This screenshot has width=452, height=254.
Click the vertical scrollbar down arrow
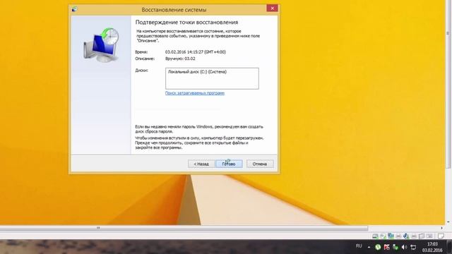click(x=448, y=222)
